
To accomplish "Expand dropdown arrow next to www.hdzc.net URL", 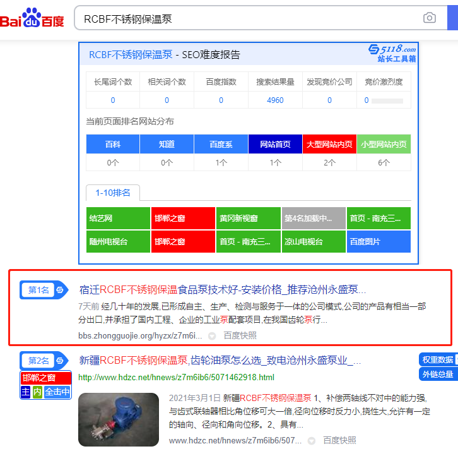I will click(x=312, y=441).
